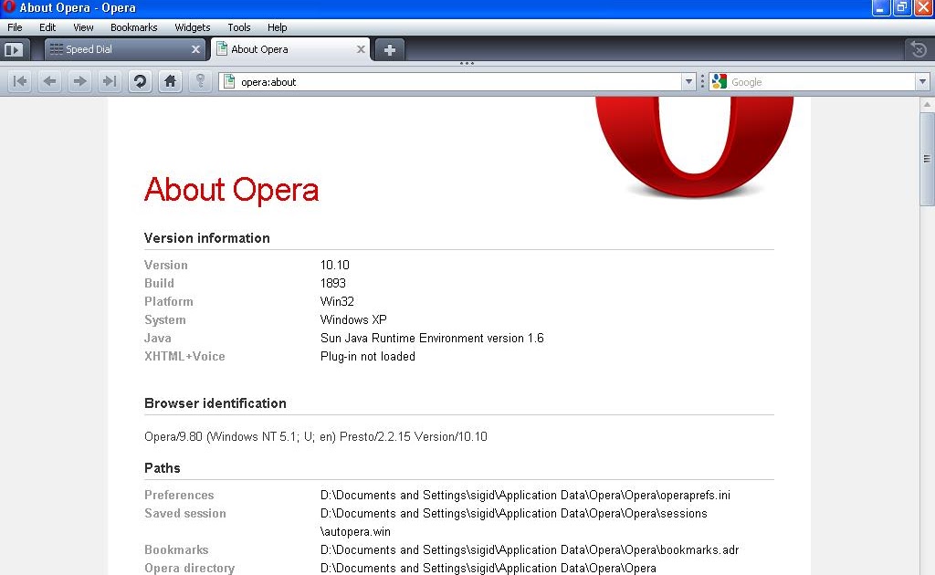Screen dimensions: 935x575
Task: Restore down the Opera window
Action: click(901, 7)
